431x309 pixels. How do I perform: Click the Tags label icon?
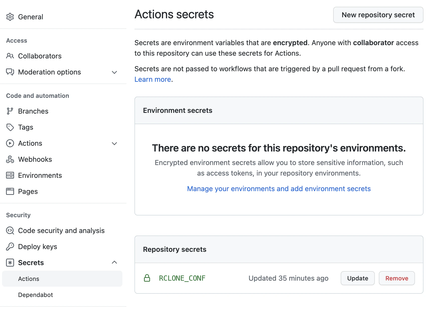(10, 127)
